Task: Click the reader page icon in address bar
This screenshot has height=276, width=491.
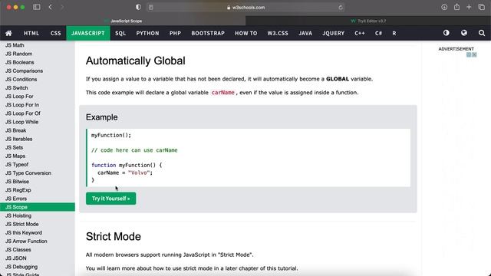Action: tap(151, 7)
